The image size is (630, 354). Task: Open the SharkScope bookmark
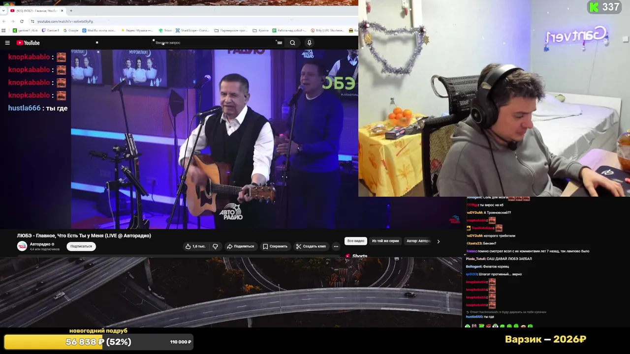(193, 30)
